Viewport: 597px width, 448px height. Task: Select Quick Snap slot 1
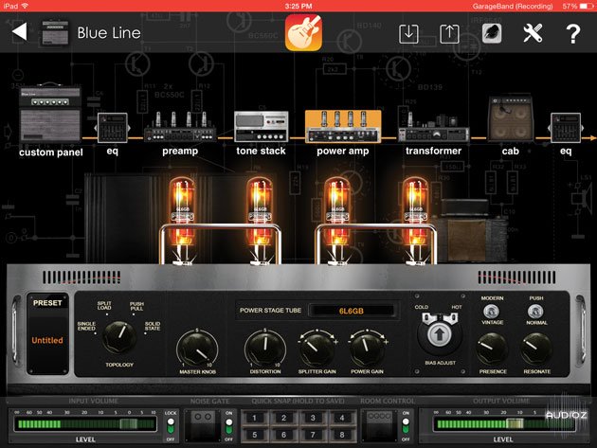click(254, 418)
